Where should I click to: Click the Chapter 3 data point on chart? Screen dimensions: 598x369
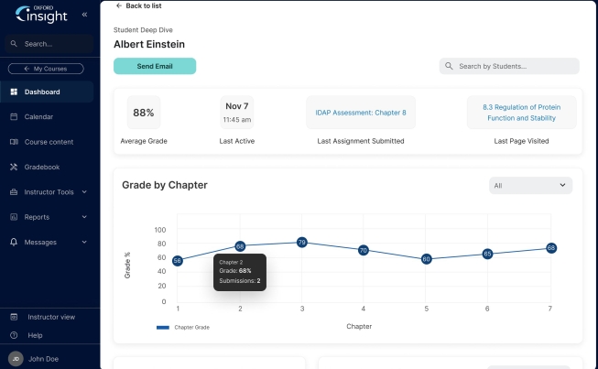click(301, 242)
